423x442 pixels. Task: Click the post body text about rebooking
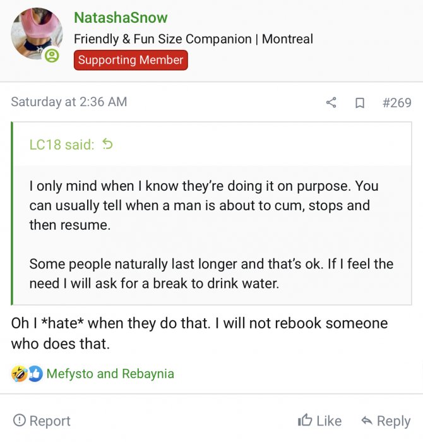[199, 333]
